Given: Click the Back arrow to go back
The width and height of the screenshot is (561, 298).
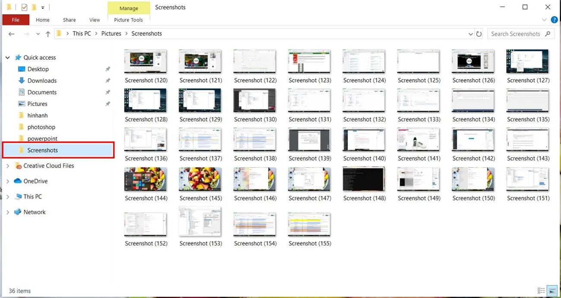Looking at the screenshot, I should 11,34.
